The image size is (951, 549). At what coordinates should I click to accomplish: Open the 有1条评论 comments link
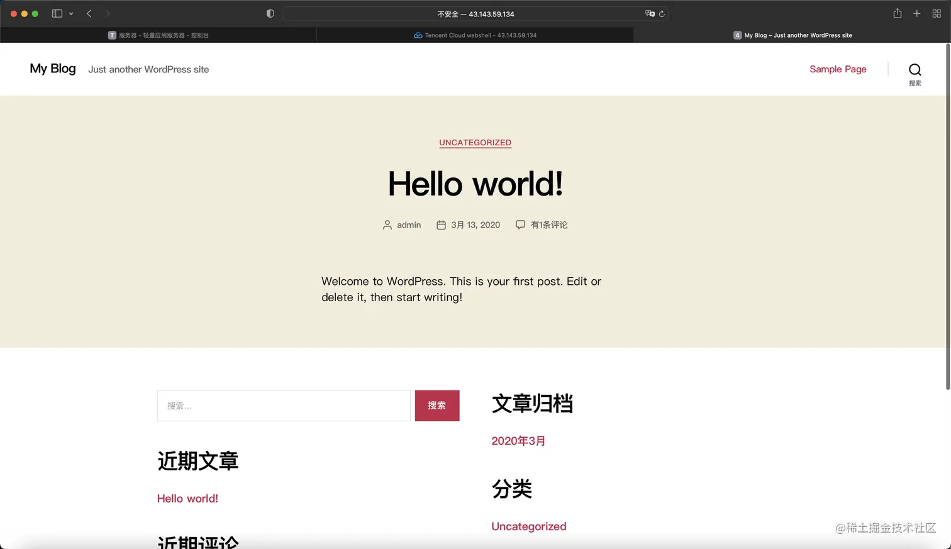coord(549,225)
